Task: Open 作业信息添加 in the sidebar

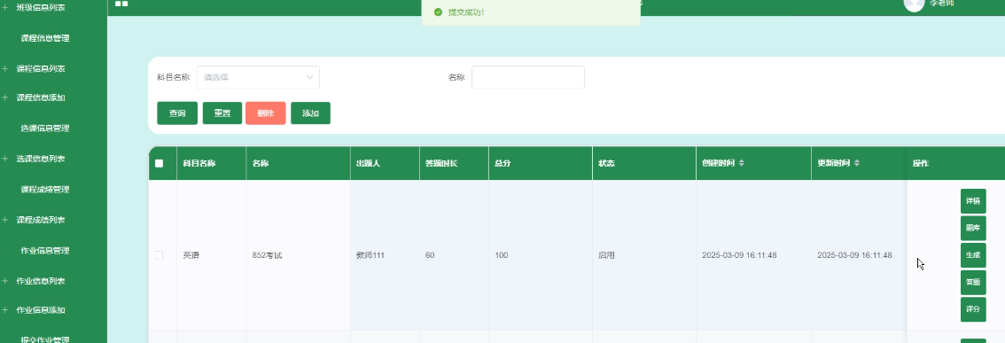Action: pos(41,309)
